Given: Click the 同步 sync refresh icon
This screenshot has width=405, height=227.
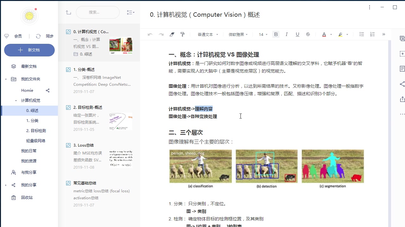Looking at the screenshot, I should point(38,36).
